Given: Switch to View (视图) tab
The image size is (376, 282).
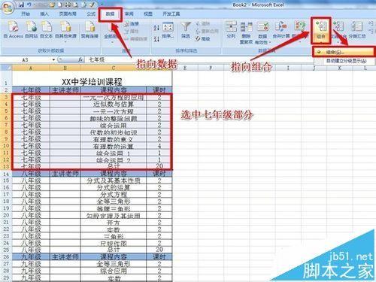Looking at the screenshot, I should pos(148,14).
